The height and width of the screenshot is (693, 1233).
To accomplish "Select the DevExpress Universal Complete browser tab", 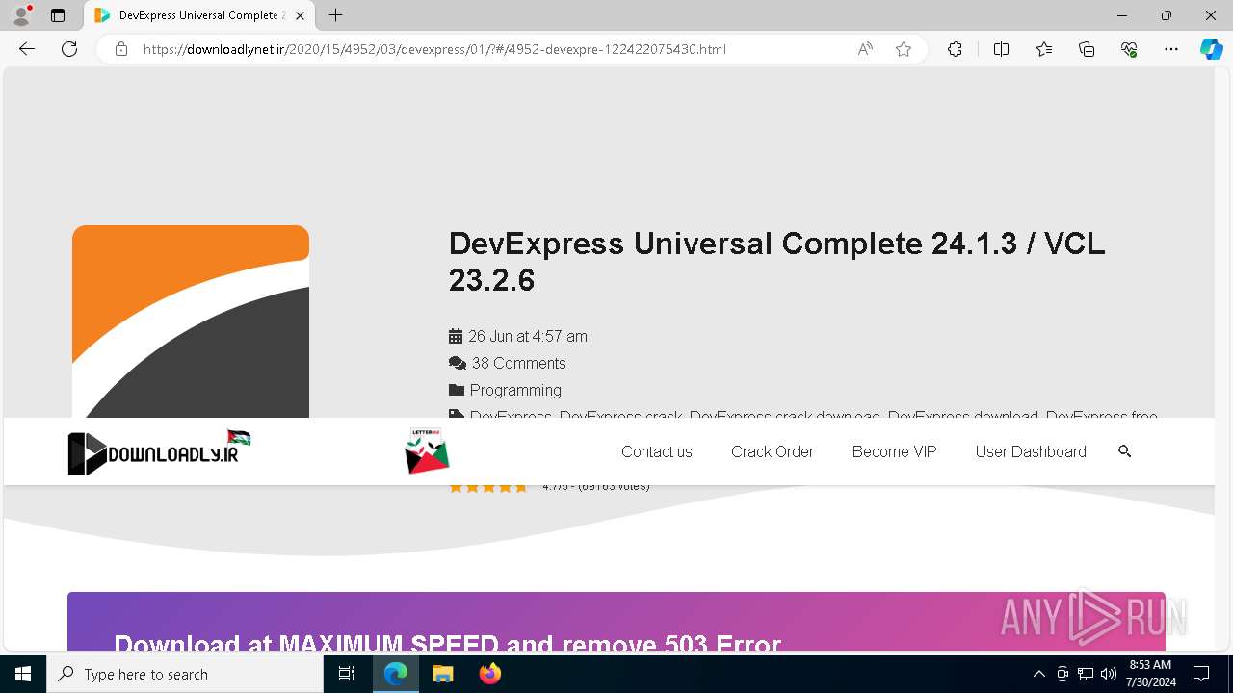I will pyautogui.click(x=200, y=15).
